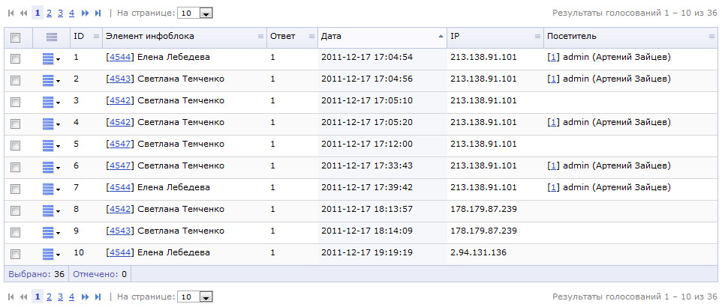Select the checkbox for row ID 8
This screenshot has height=307, width=722.
16,210
